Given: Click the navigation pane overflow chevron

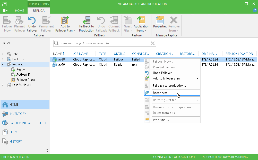Looking at the screenshot, I should [x=47, y=150].
